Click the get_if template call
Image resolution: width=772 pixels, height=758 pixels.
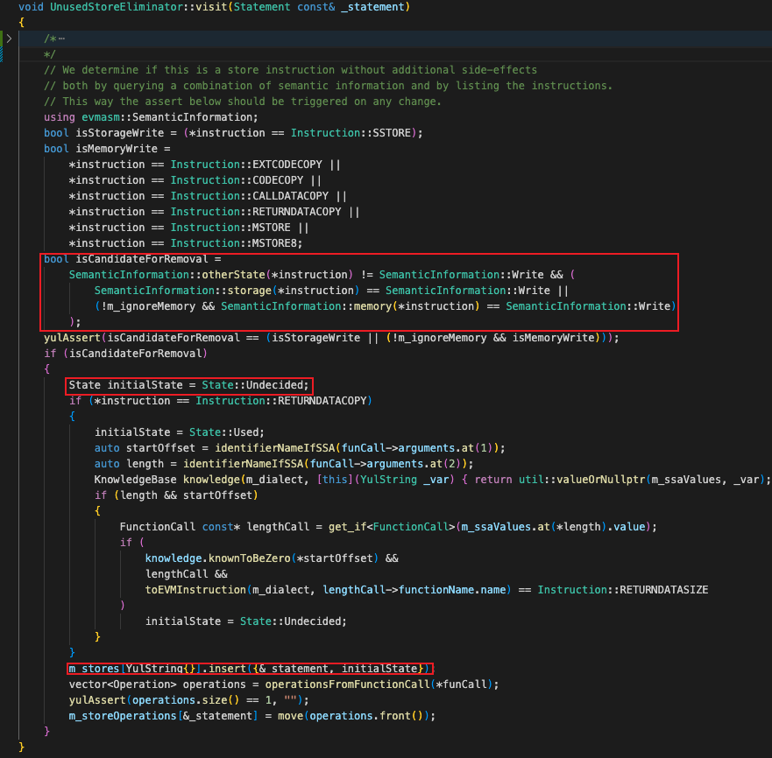[x=348, y=526]
